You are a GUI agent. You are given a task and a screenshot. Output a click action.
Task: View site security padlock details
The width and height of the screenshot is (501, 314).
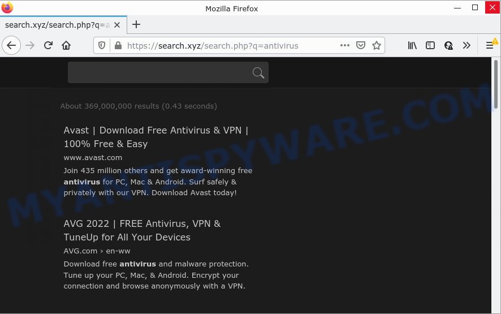pos(118,45)
